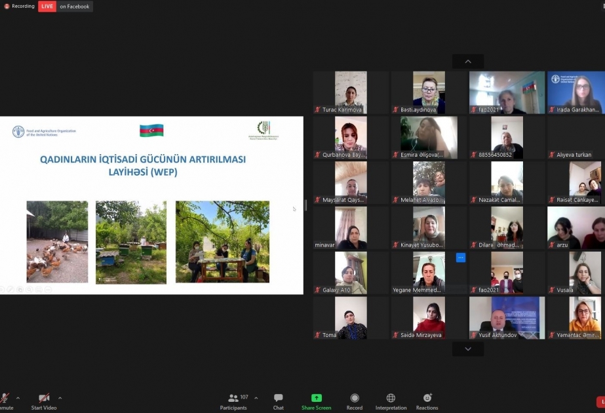Open the Participants panel icon

click(x=233, y=397)
